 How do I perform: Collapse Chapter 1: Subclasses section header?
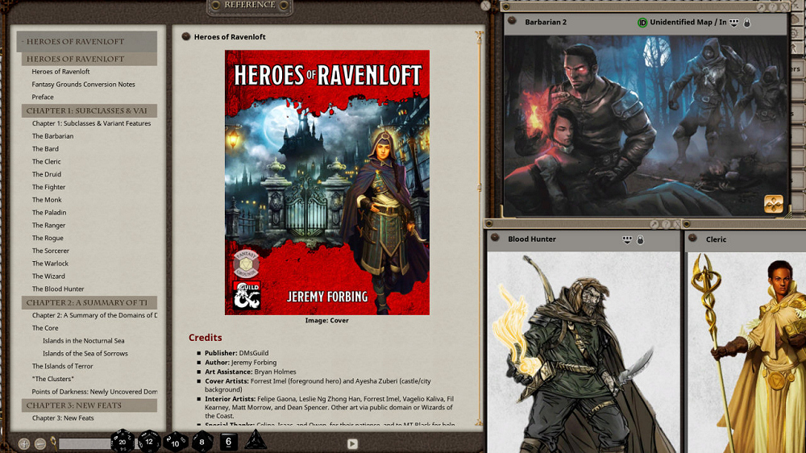[x=89, y=110]
